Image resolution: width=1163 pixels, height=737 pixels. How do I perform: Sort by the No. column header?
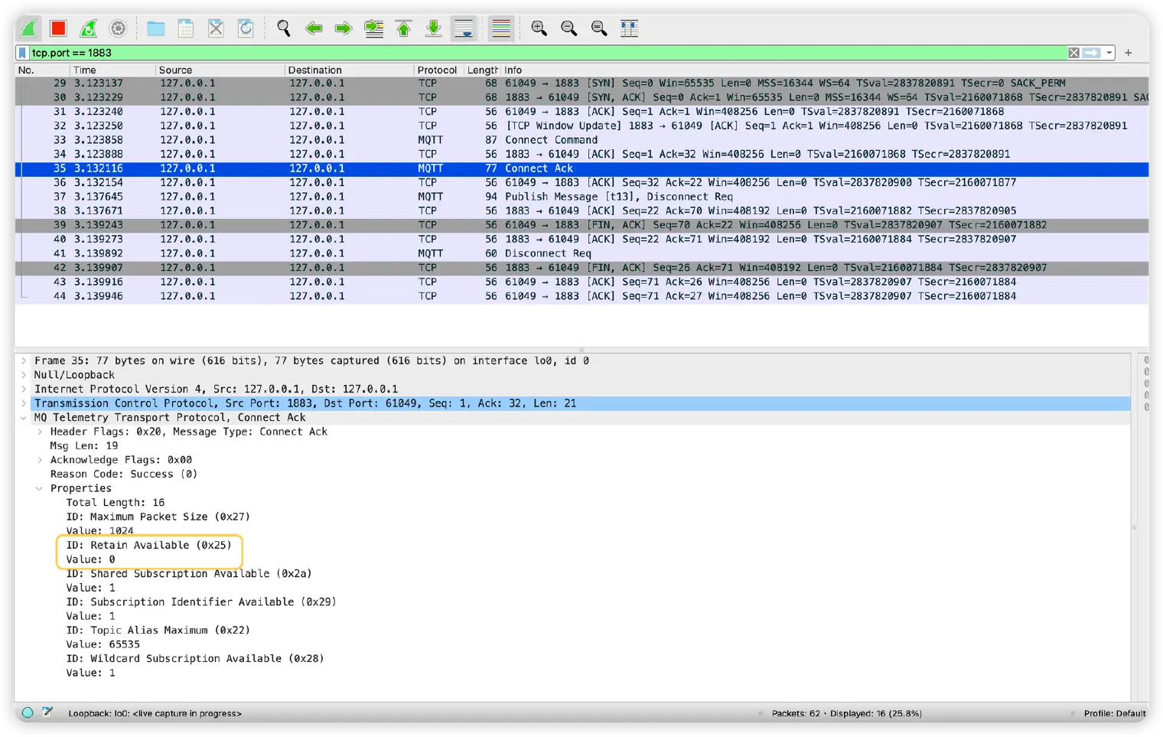point(43,70)
